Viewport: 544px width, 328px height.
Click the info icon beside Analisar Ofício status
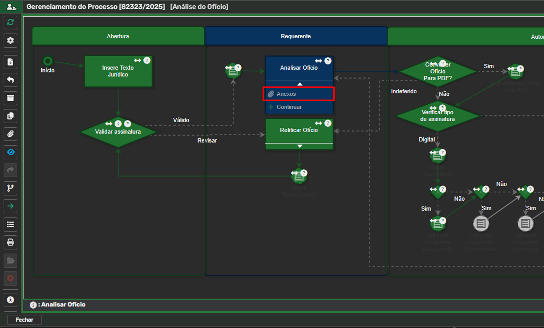coord(33,305)
